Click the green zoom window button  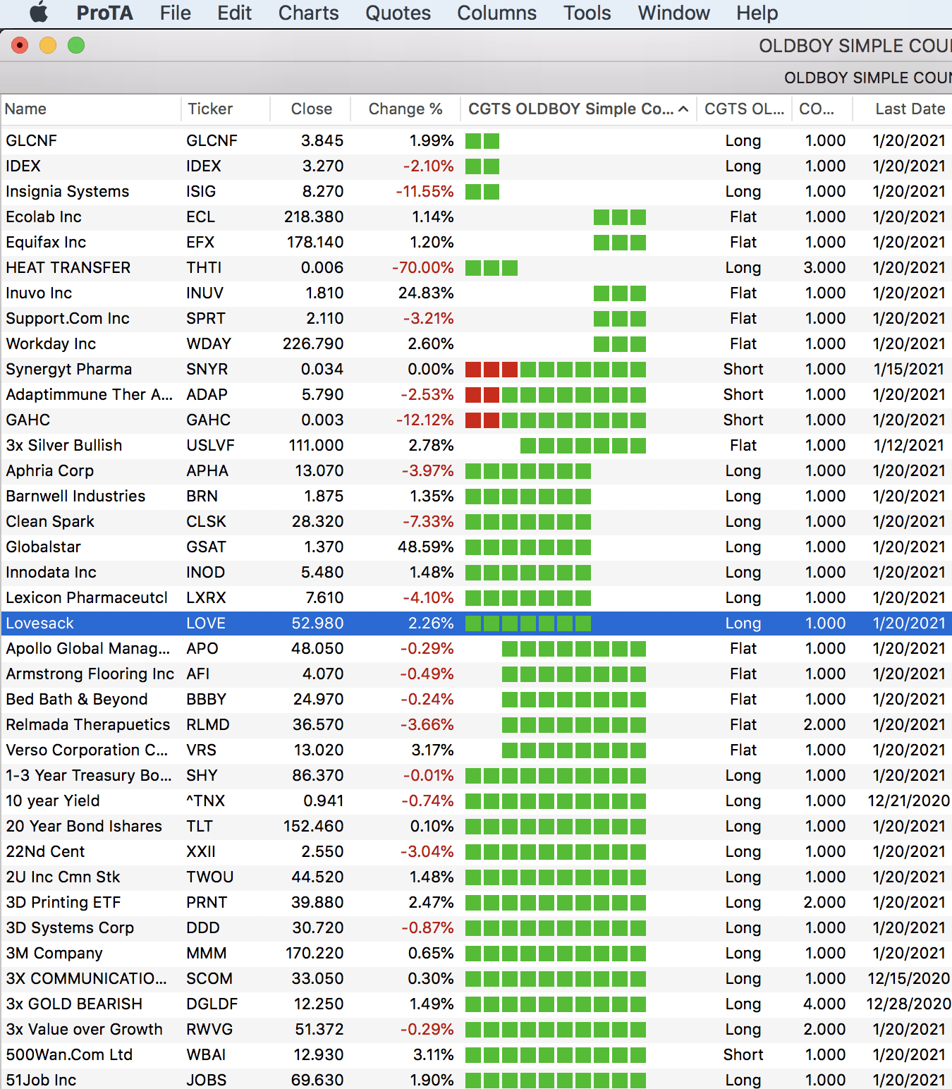76,45
